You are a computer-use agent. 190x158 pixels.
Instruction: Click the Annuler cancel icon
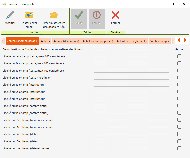97,15
